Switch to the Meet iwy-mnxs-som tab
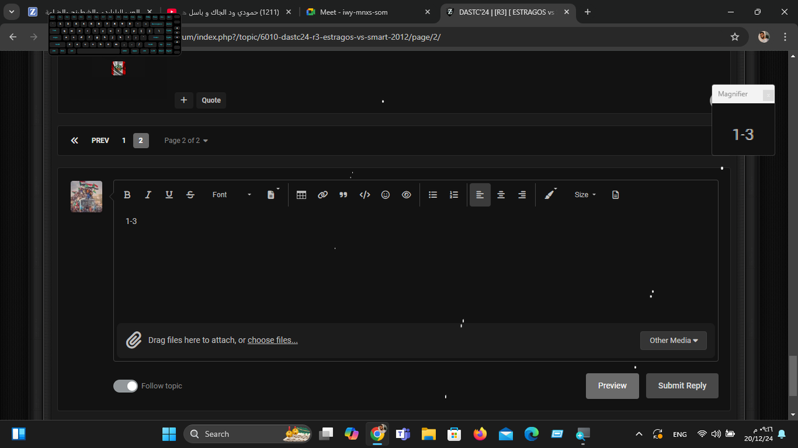The image size is (798, 448). point(368,12)
